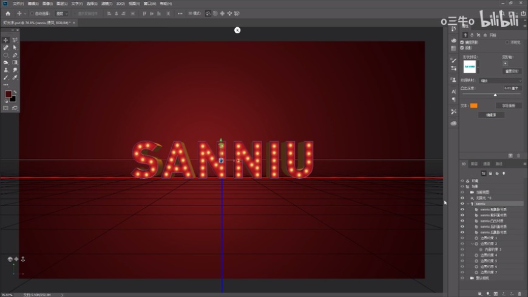The width and height of the screenshot is (528, 297).
Task: Open the 3D(D) menu
Action: [x=121, y=3]
